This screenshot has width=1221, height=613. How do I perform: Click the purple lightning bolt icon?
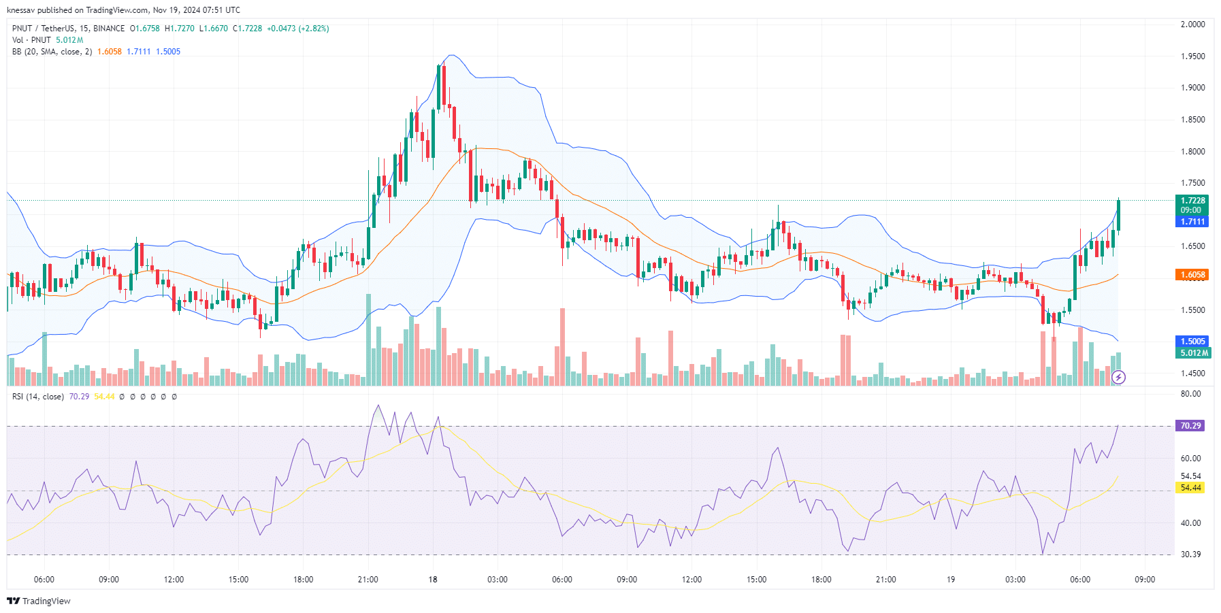pyautogui.click(x=1118, y=377)
